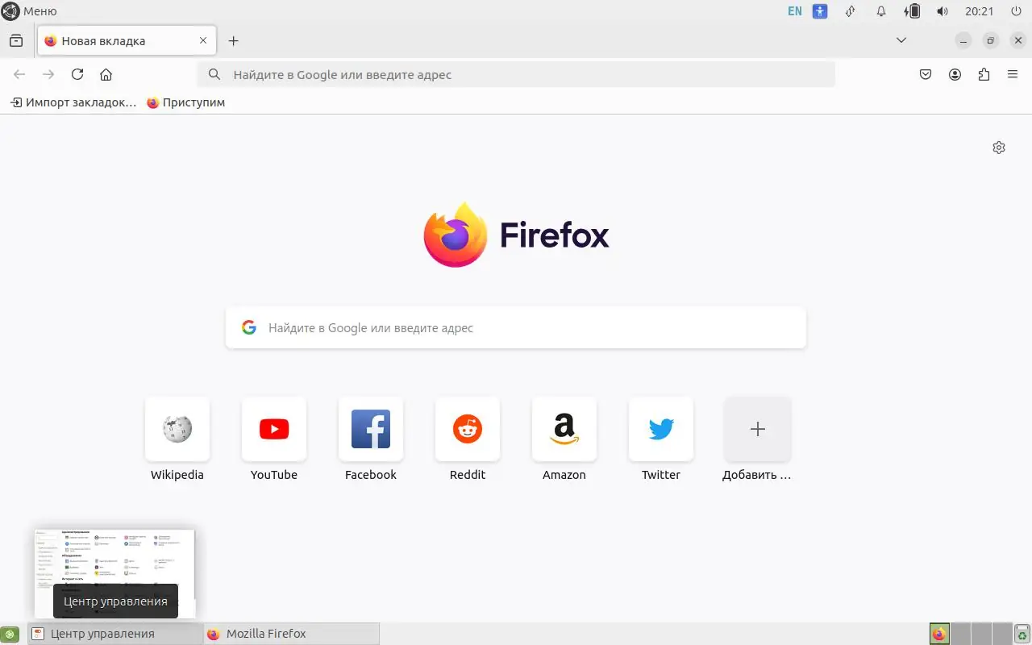
Task: Open the Приступим bookmark
Action: point(185,102)
